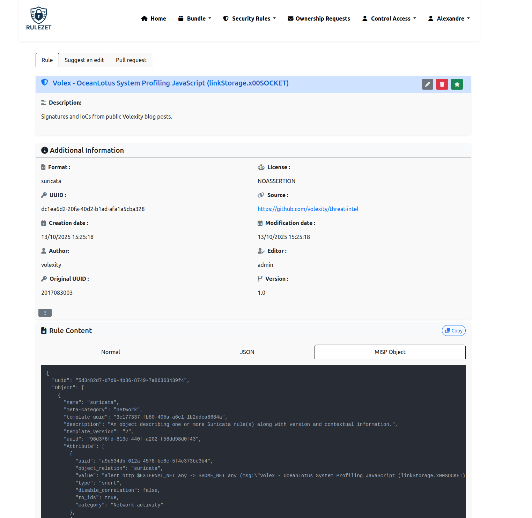Click the Additional Information info icon
The height and width of the screenshot is (518, 532).
pos(45,150)
